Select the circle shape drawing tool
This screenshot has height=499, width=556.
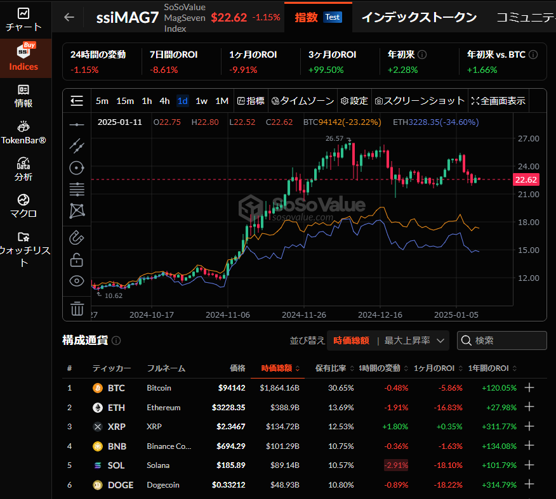77,168
